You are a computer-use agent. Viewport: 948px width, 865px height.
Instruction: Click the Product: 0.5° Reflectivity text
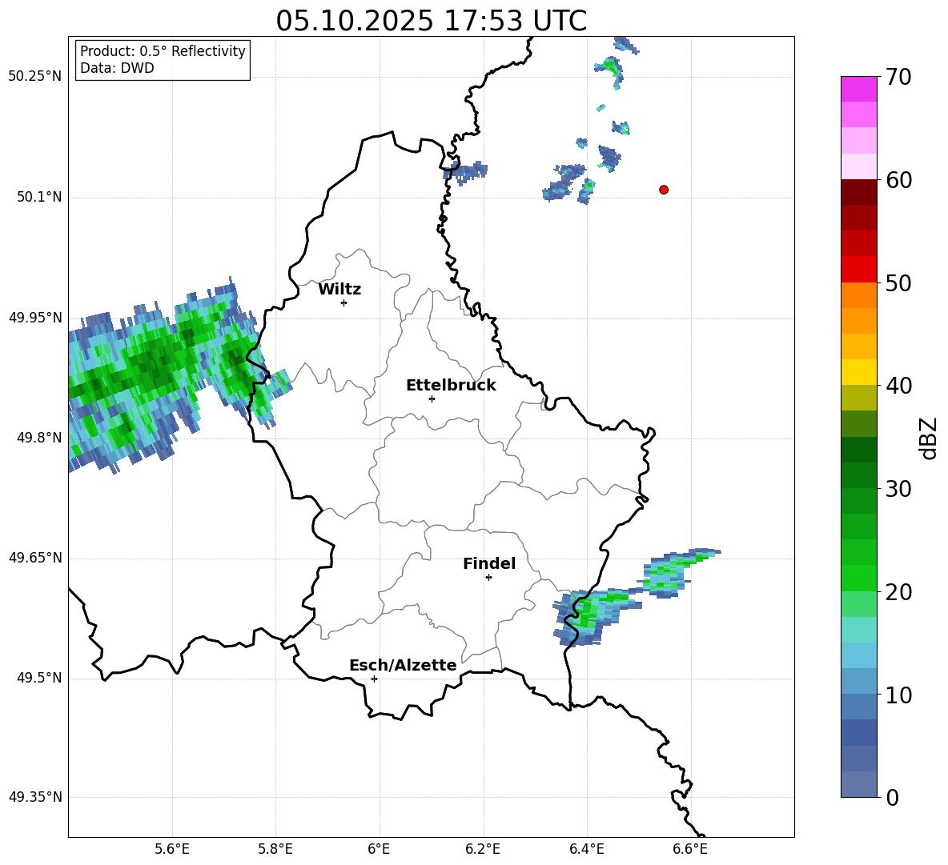click(x=163, y=51)
